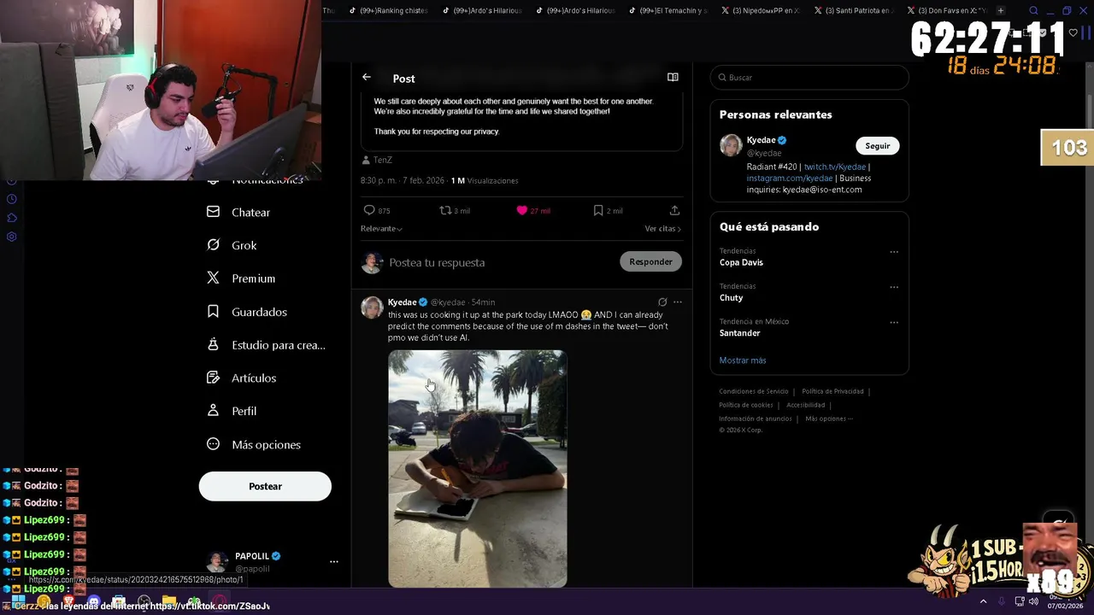
Task: Click the Seguir button for Kyedae
Action: click(877, 146)
